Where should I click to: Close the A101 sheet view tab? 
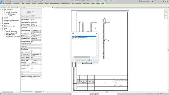click(53, 8)
